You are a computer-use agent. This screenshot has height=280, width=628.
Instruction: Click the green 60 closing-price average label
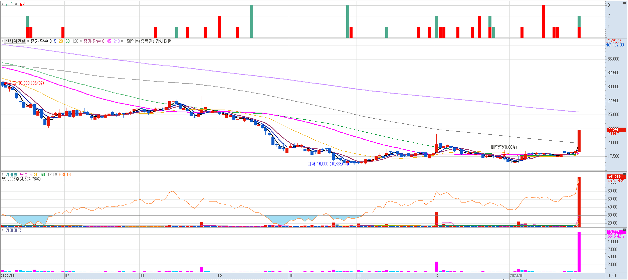click(67, 41)
